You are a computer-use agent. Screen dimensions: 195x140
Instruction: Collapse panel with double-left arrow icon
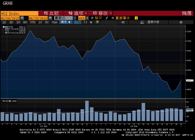(123, 22)
